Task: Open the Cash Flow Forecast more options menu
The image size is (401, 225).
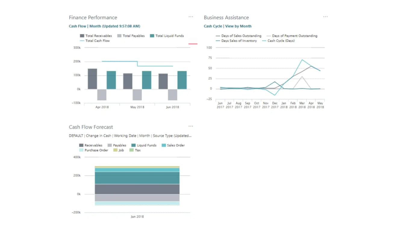Action: (x=191, y=126)
